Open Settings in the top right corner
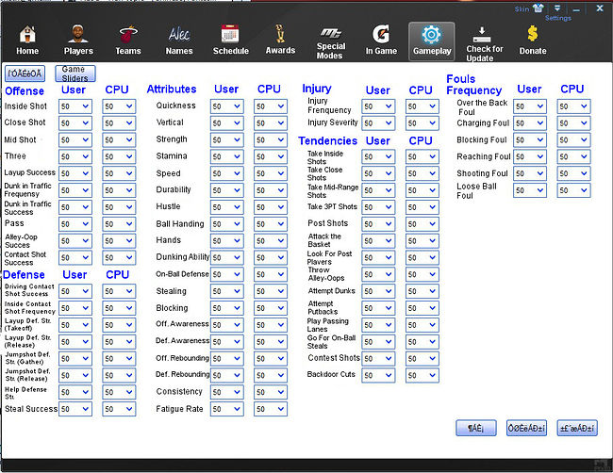This screenshot has width=613, height=473. [x=557, y=12]
